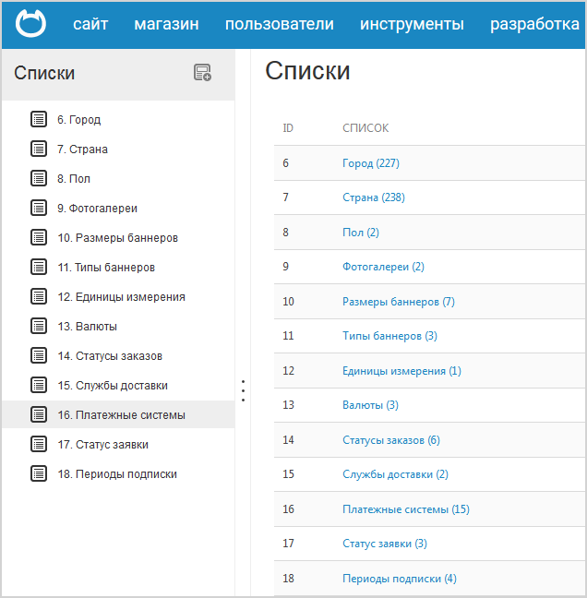The height and width of the screenshot is (598, 587).
Task: Click the list icon beside Статус заявки
Action: pyautogui.click(x=39, y=444)
